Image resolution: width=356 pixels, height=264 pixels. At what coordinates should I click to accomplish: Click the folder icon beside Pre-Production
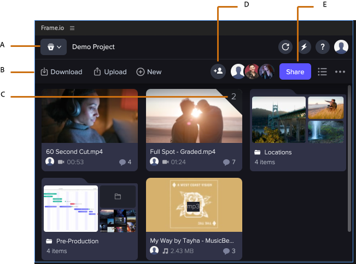tap(49, 241)
